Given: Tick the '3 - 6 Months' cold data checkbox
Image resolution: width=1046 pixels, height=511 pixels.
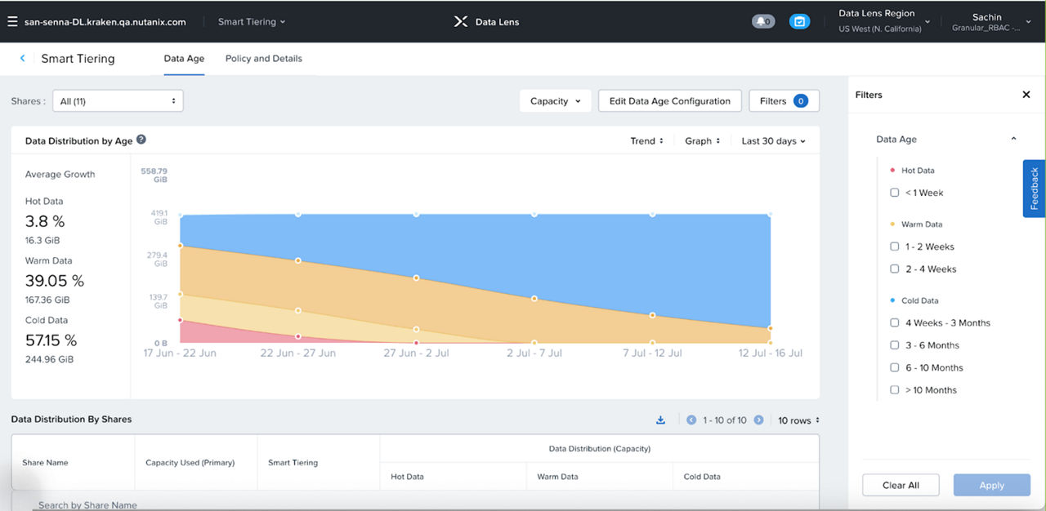Looking at the screenshot, I should pos(895,345).
